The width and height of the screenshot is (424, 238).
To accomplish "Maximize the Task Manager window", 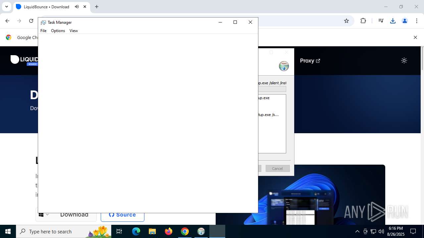I will click(235, 22).
